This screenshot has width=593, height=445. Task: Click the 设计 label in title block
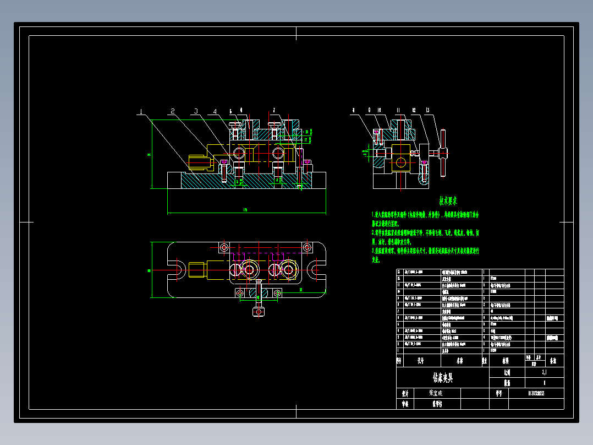click(x=405, y=393)
